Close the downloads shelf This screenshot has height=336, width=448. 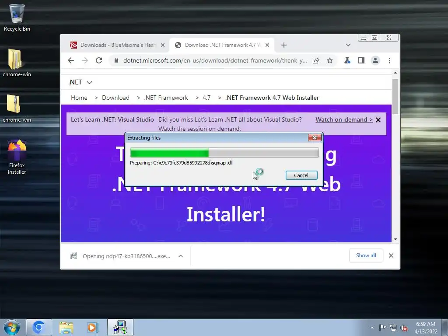(x=391, y=255)
